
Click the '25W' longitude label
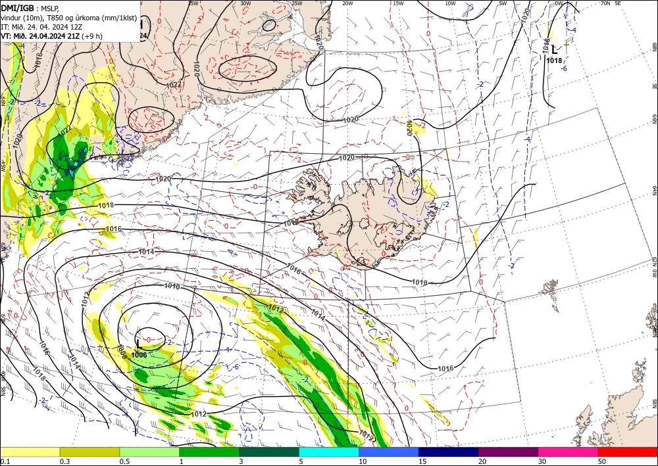[297, 3]
